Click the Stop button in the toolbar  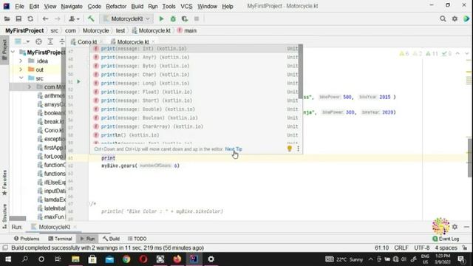pos(197,18)
